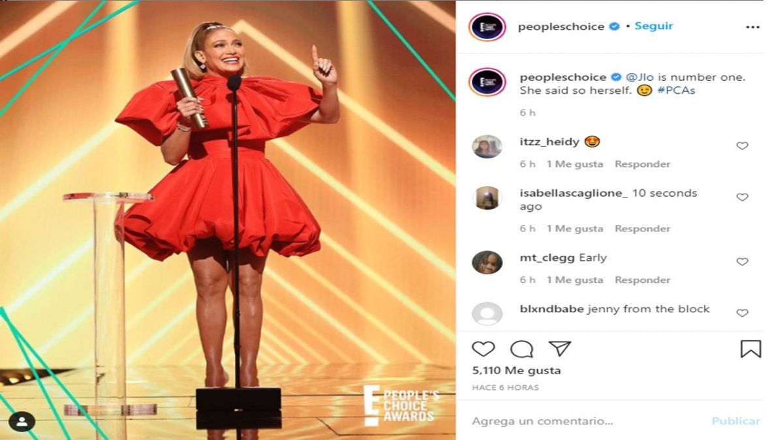Like itzz_heidy's comment
This screenshot has height=440, width=783.
point(742,146)
